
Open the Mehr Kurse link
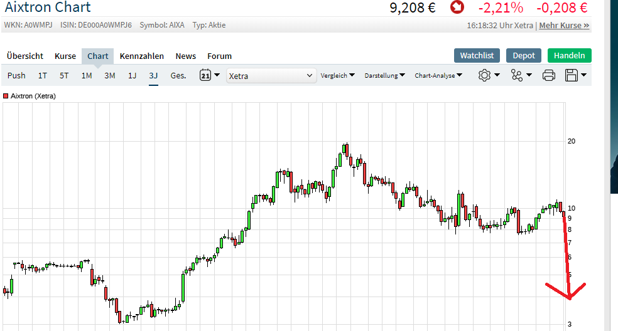[x=564, y=25]
